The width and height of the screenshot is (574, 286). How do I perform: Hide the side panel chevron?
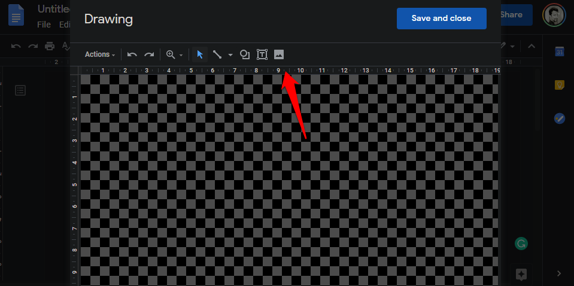(x=559, y=273)
